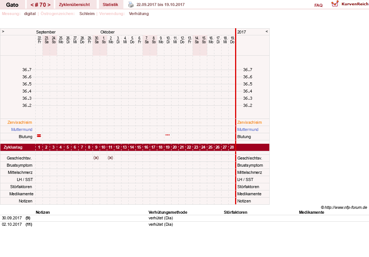Open the FAQ link
This screenshot has width=369, height=257.
318,5
